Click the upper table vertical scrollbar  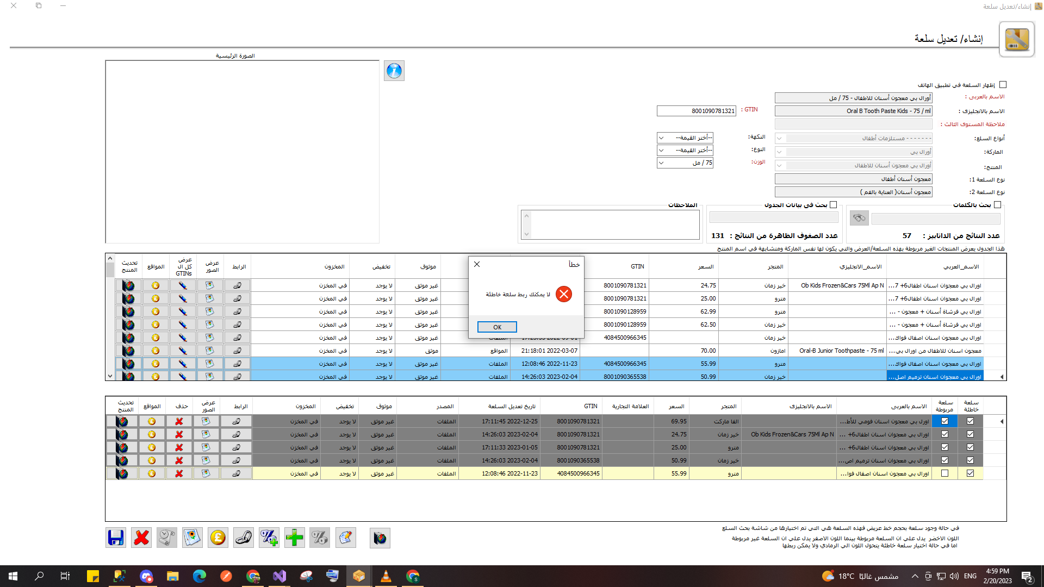coord(110,317)
